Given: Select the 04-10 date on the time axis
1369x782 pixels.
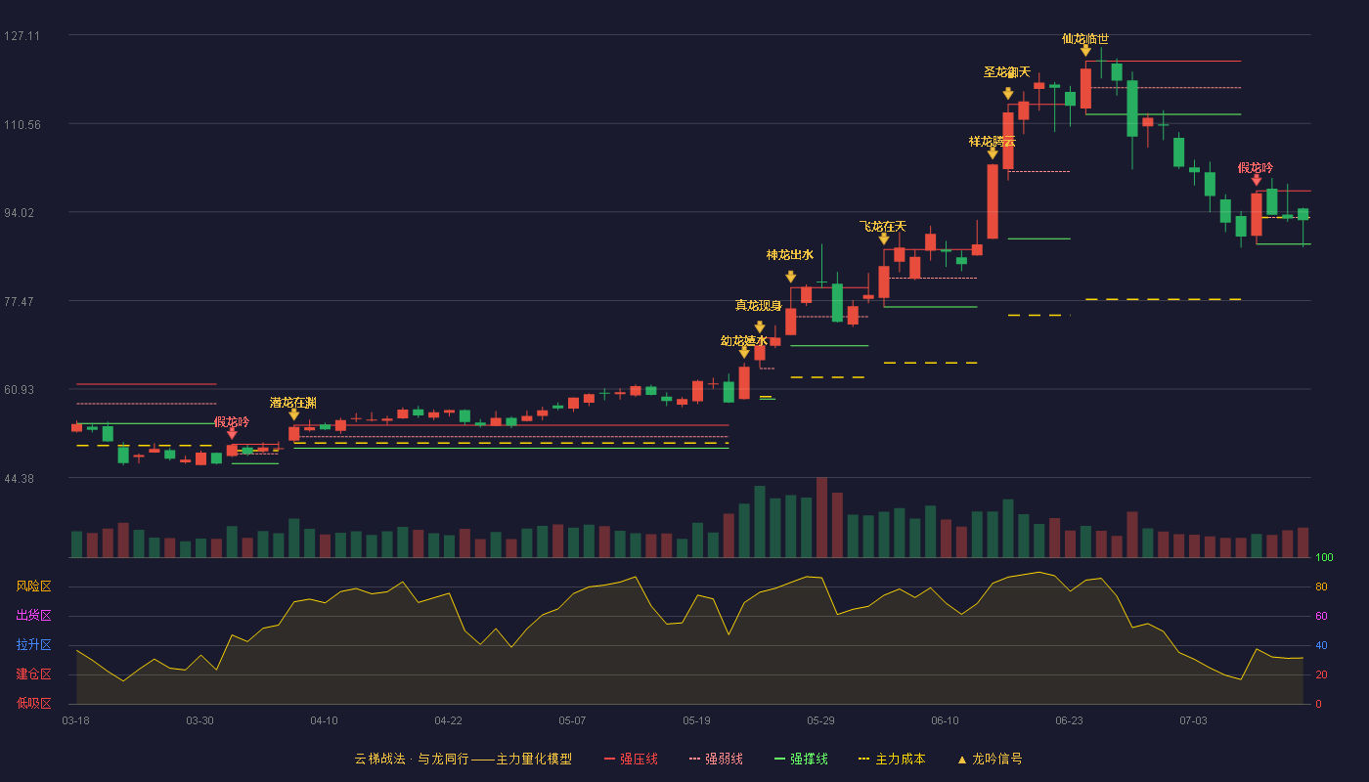Looking at the screenshot, I should click(324, 720).
